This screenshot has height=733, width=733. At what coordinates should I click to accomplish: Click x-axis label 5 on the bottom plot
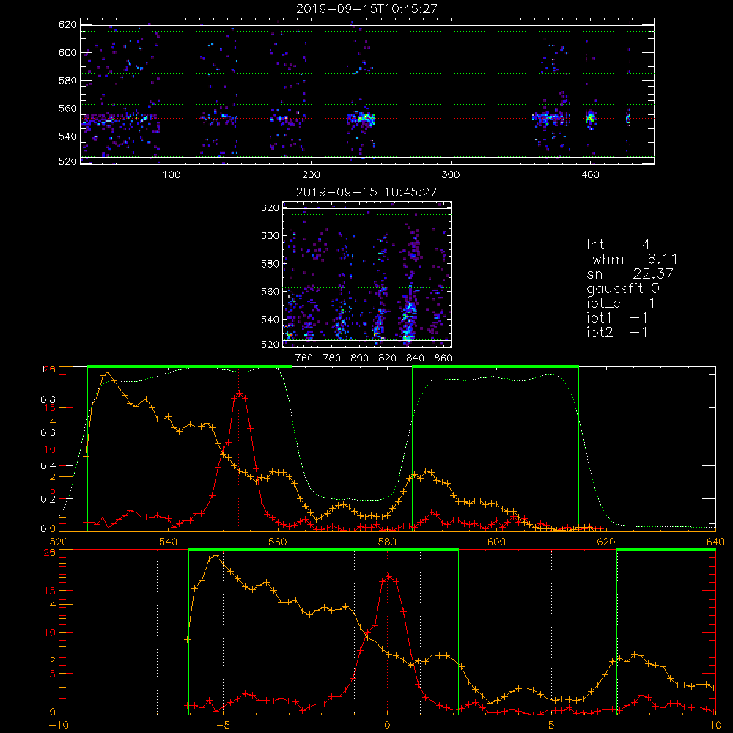[x=551, y=726]
